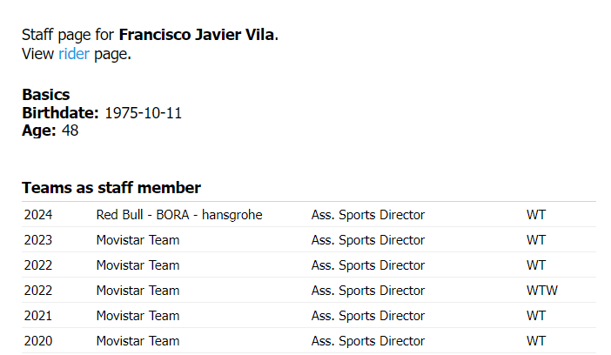Screen dimensions: 611x355
Task: Select the Red Bull - BORA - hansgrohe team
Action: (x=179, y=215)
